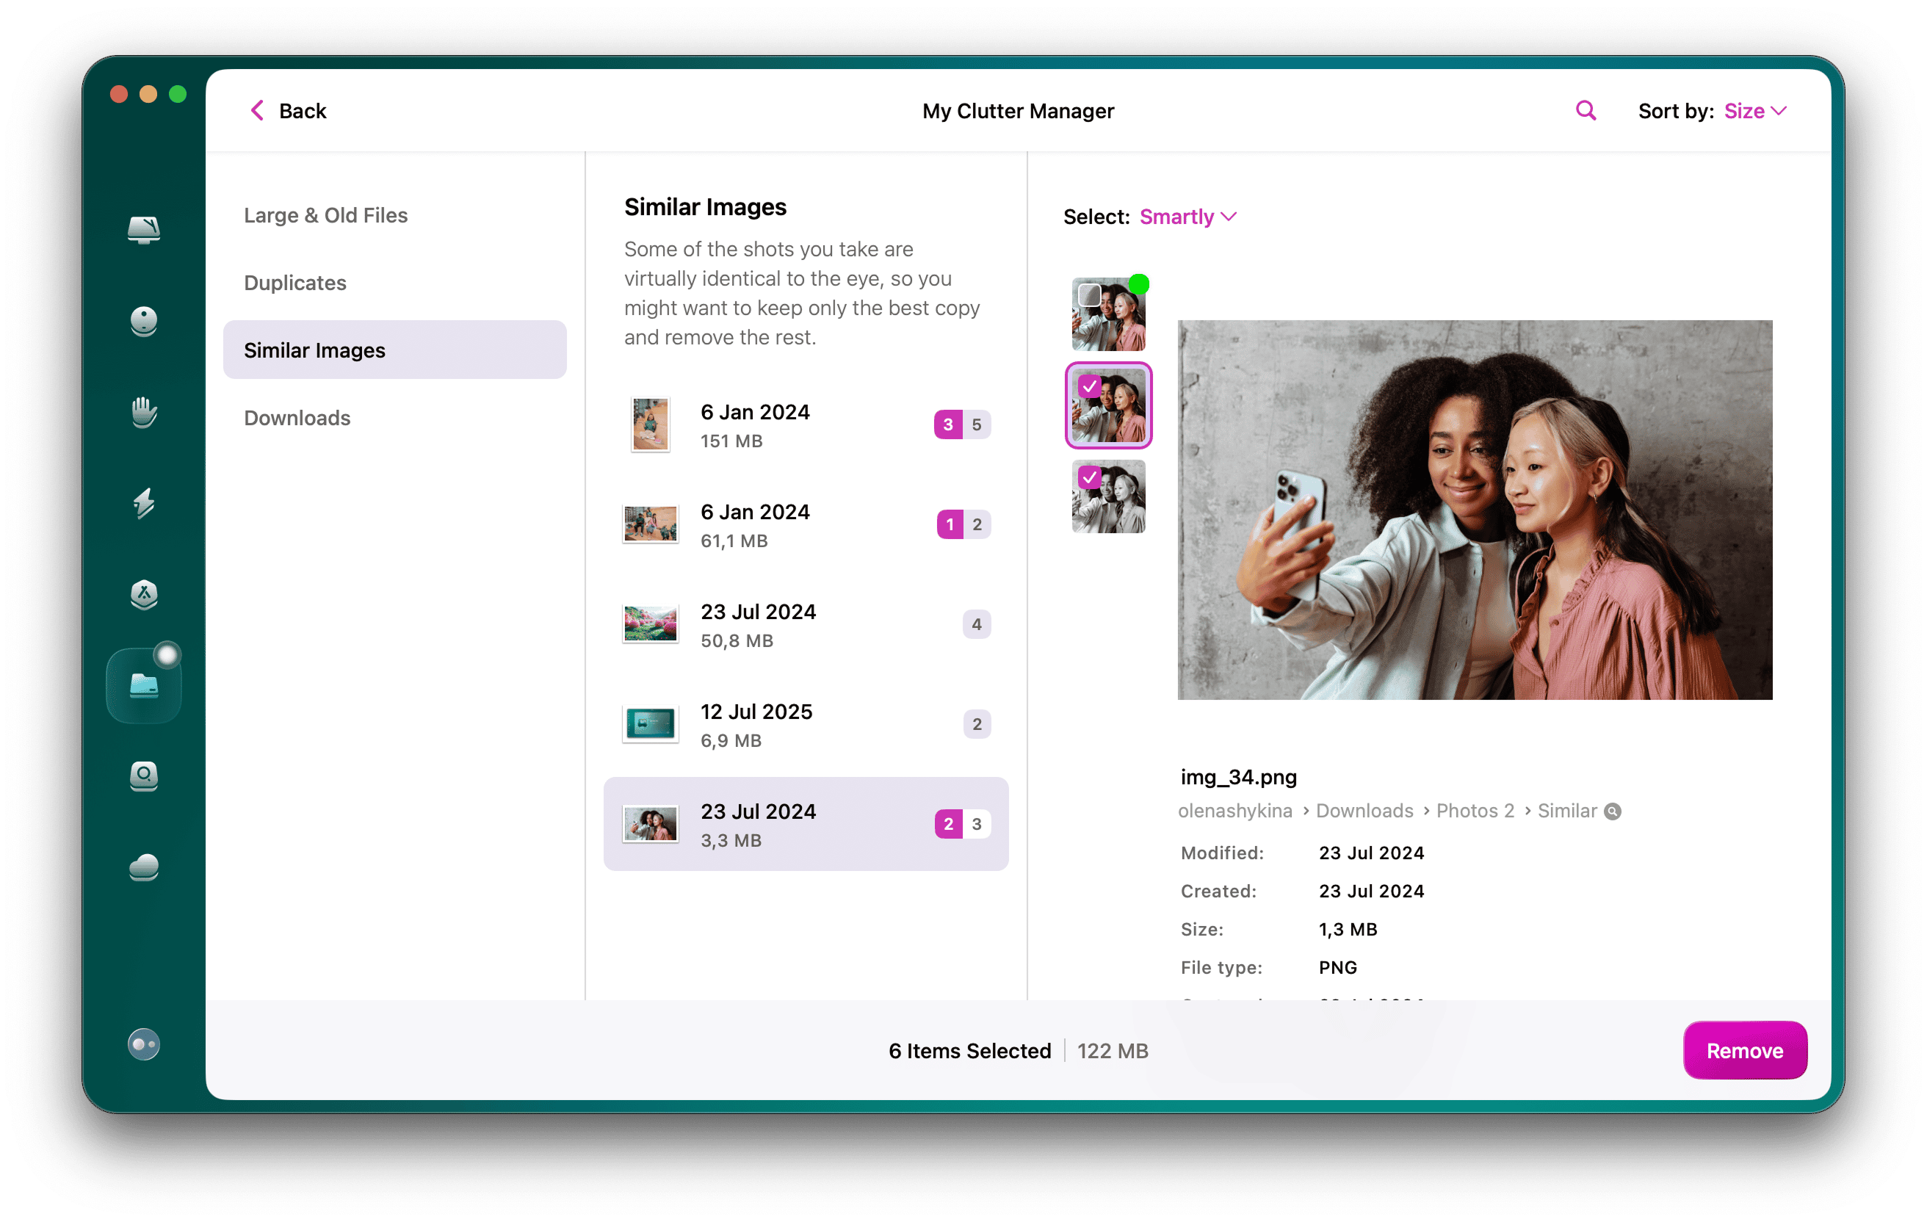1927x1222 pixels.
Task: Click the magnifying glass search icon in header
Action: pyautogui.click(x=1586, y=110)
